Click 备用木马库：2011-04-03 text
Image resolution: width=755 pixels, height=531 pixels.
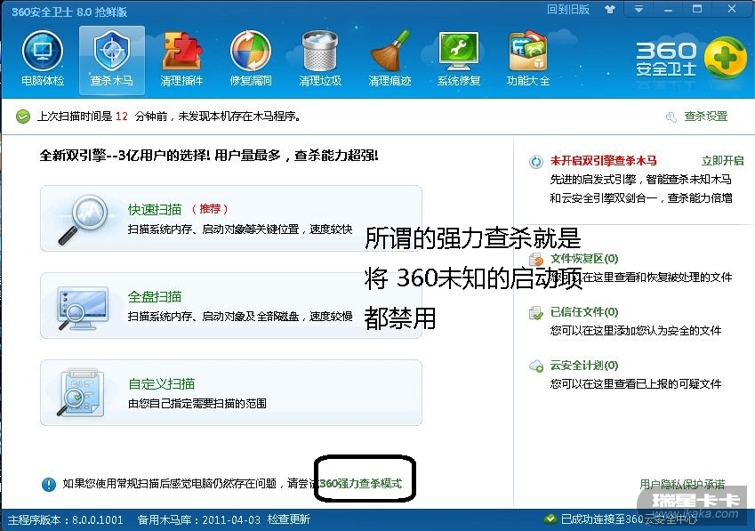[199, 519]
